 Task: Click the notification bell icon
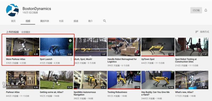click(206, 10)
